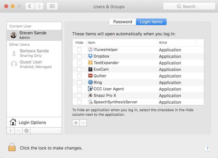
Task: Switch to the Password tab
Action: coord(122,22)
